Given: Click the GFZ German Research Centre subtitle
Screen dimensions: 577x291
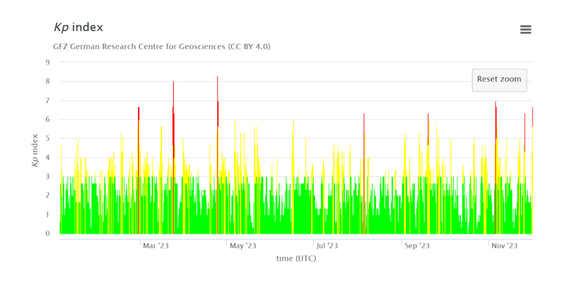Looking at the screenshot, I should [x=162, y=46].
